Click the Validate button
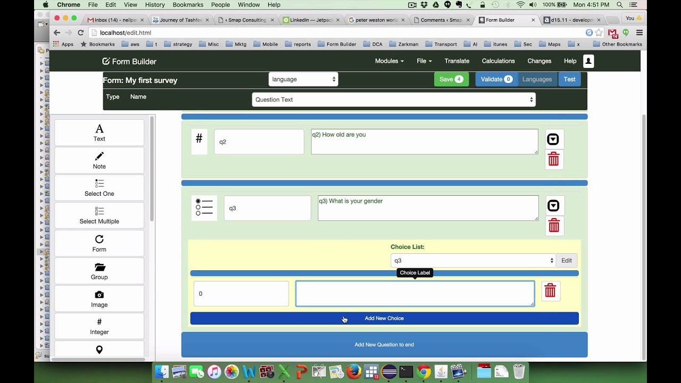Screen dimensions: 681x383 [496, 79]
